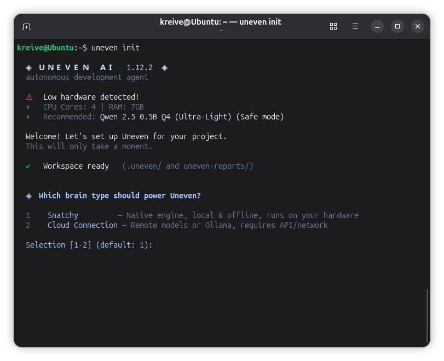Click 'Qwen 2.5 0.5B Q4 (Ultra-Light)' model text
The image size is (444, 361).
[166, 117]
